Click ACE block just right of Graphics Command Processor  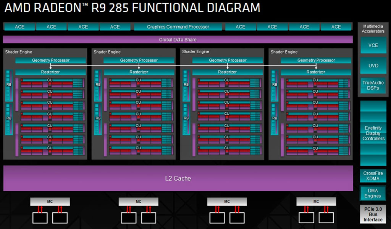coord(241,27)
